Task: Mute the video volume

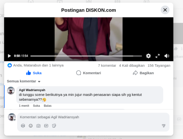Action: [x=167, y=56]
